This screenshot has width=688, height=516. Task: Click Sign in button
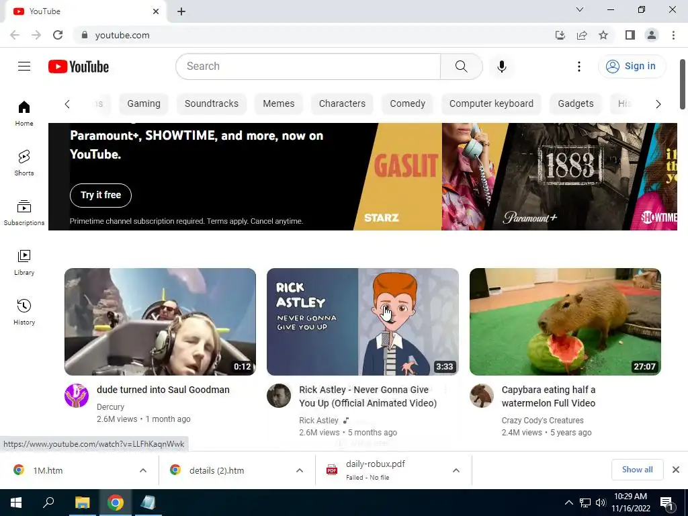632,67
